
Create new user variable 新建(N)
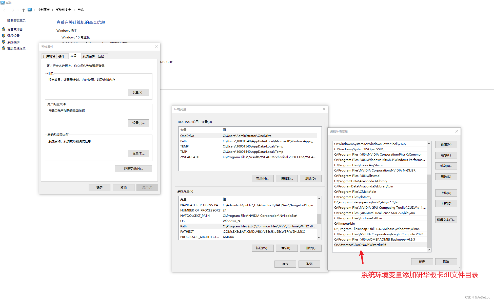(x=263, y=179)
